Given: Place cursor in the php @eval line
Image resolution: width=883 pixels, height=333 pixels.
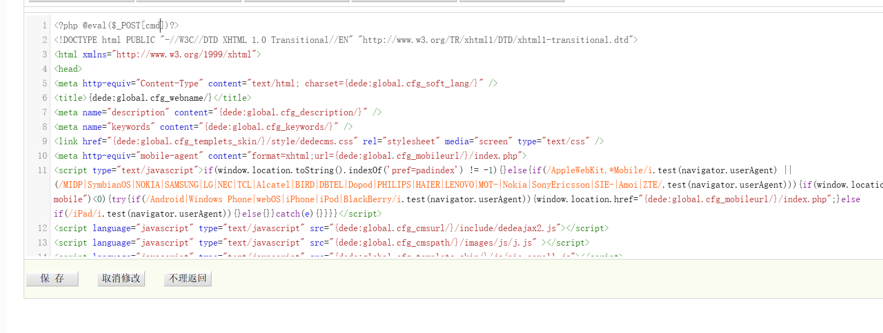Looking at the screenshot, I should (x=116, y=25).
